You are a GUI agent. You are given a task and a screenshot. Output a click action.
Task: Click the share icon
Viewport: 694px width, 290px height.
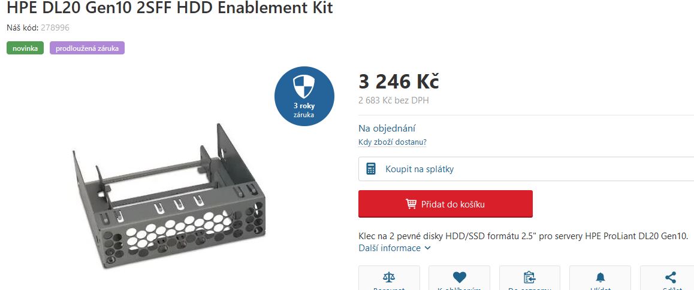tap(670, 277)
